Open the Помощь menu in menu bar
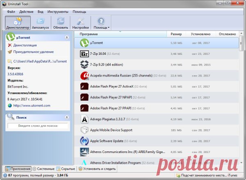Screen dimensions: 246x180 pos(79,12)
